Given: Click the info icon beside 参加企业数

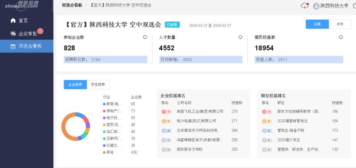Looking at the screenshot, I should pyautogui.click(x=145, y=37).
